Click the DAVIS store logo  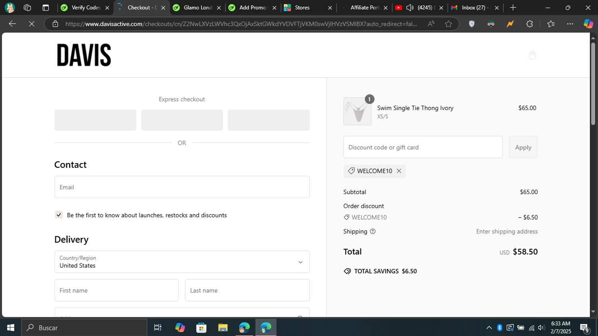click(x=84, y=55)
